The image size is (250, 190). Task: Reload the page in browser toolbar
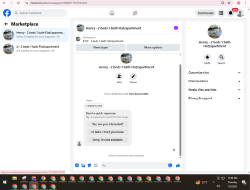coord(18,3)
